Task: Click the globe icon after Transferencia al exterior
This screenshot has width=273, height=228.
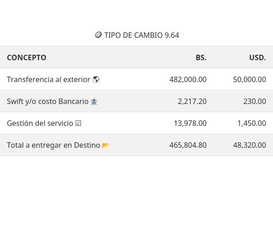Action: (x=96, y=79)
